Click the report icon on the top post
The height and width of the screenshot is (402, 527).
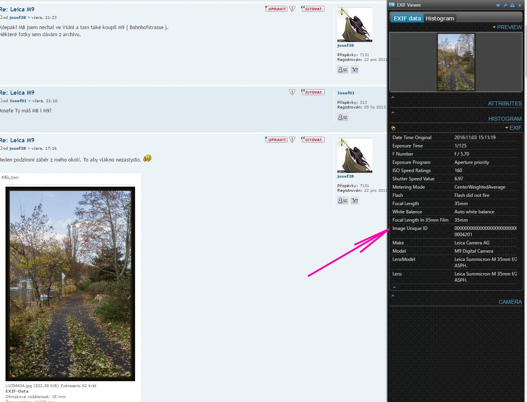click(292, 9)
